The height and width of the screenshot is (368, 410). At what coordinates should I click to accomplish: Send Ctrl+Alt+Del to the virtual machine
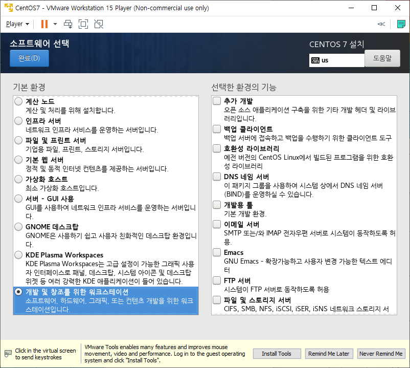pos(68,24)
